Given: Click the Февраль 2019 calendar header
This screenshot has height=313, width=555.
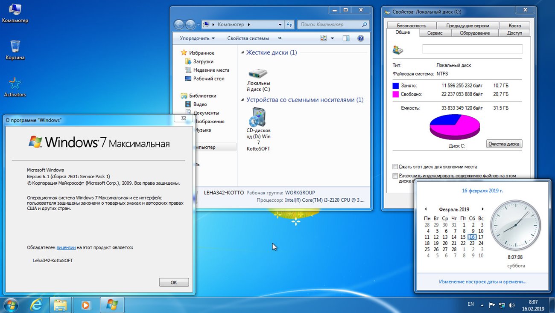Looking at the screenshot, I should [454, 209].
